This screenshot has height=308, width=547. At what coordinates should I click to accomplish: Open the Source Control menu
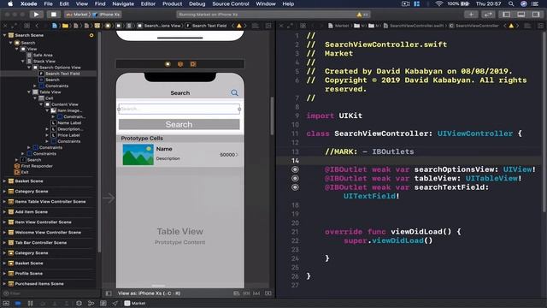[x=231, y=3]
